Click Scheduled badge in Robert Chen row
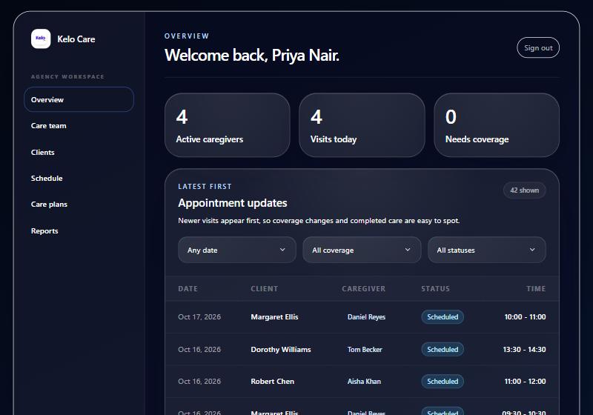The width and height of the screenshot is (593, 415). tap(443, 382)
